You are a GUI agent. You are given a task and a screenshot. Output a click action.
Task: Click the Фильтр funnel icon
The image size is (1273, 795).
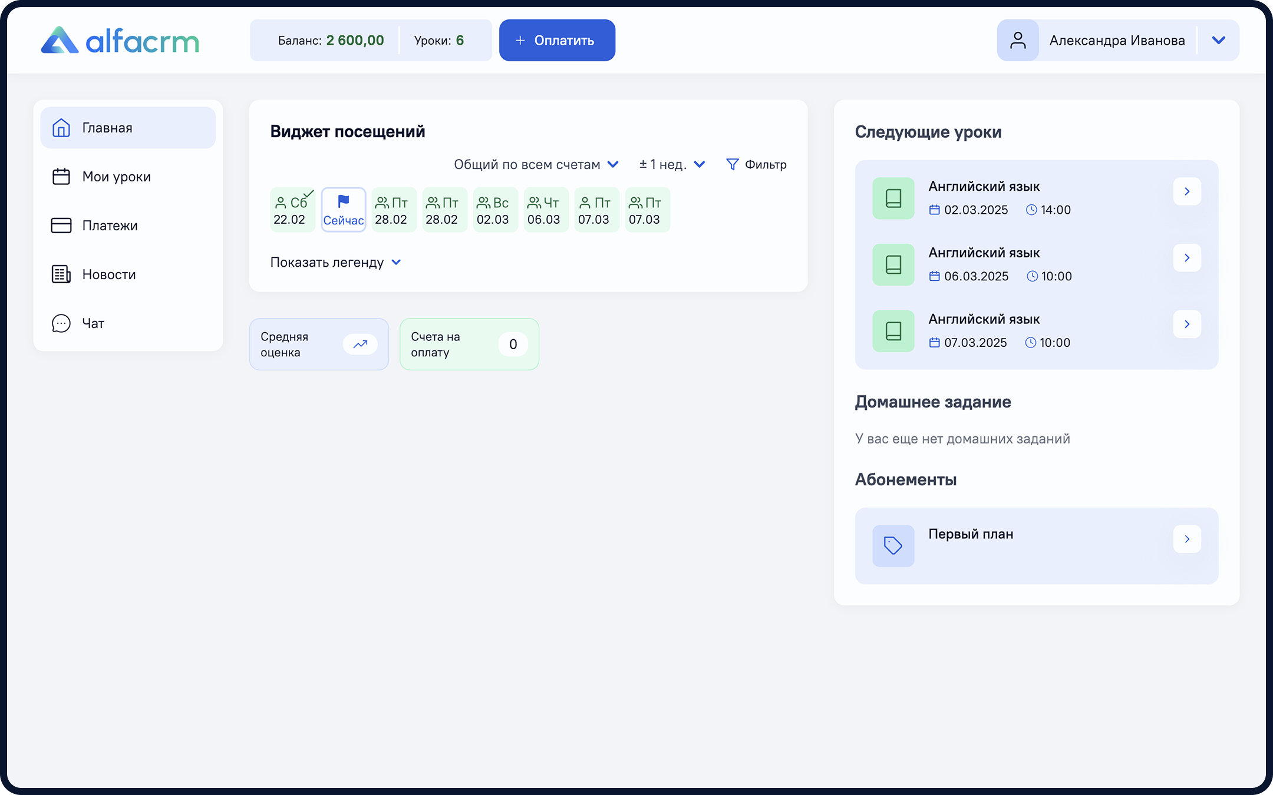point(732,164)
